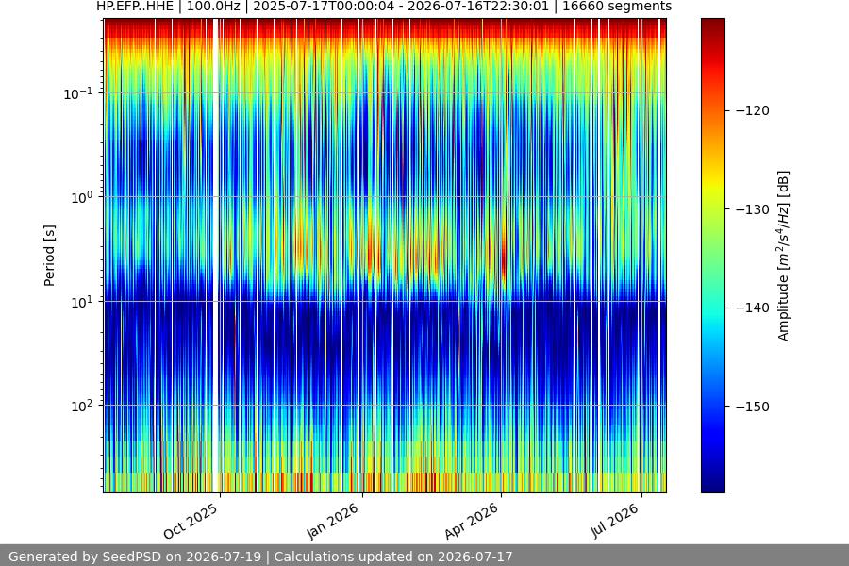Click the 'Amplitude [m²/s⁴/Hz] [dB]' colorbar label
849x566 pixels.
pyautogui.click(x=783, y=256)
